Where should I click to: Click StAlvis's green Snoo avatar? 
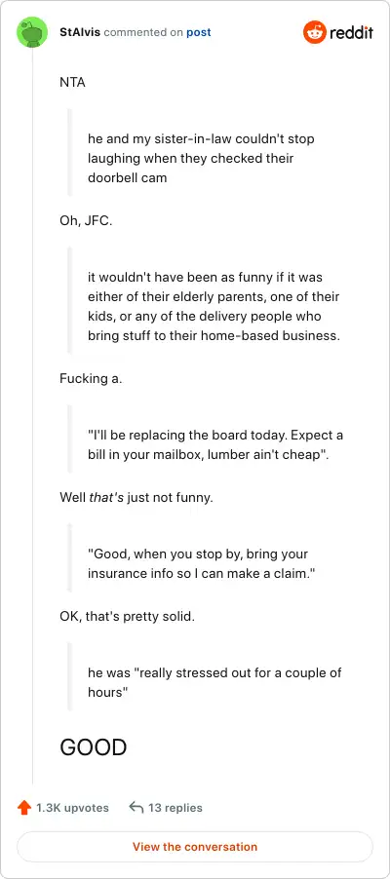pyautogui.click(x=32, y=32)
